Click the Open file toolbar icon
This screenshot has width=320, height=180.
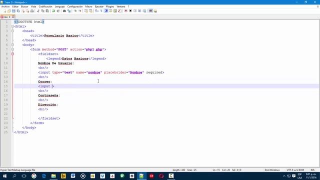[9, 11]
